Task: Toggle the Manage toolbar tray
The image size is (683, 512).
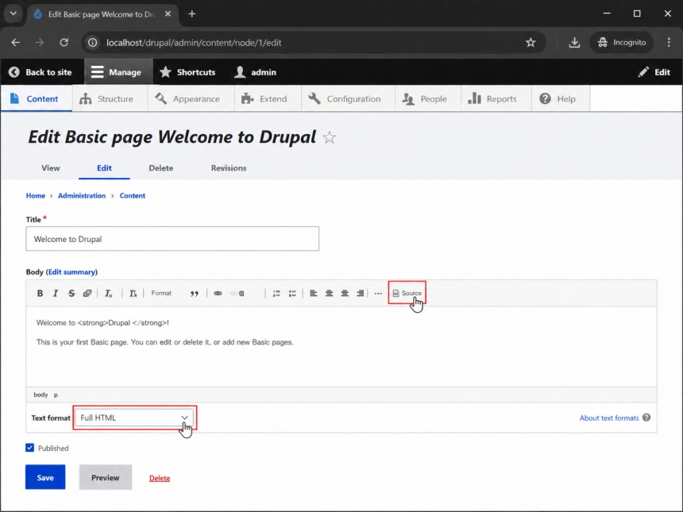Action: (x=118, y=72)
